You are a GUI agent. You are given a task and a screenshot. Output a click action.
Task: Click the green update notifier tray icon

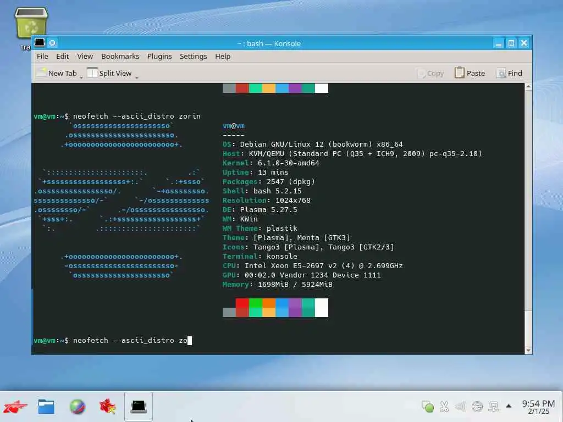tap(428, 407)
